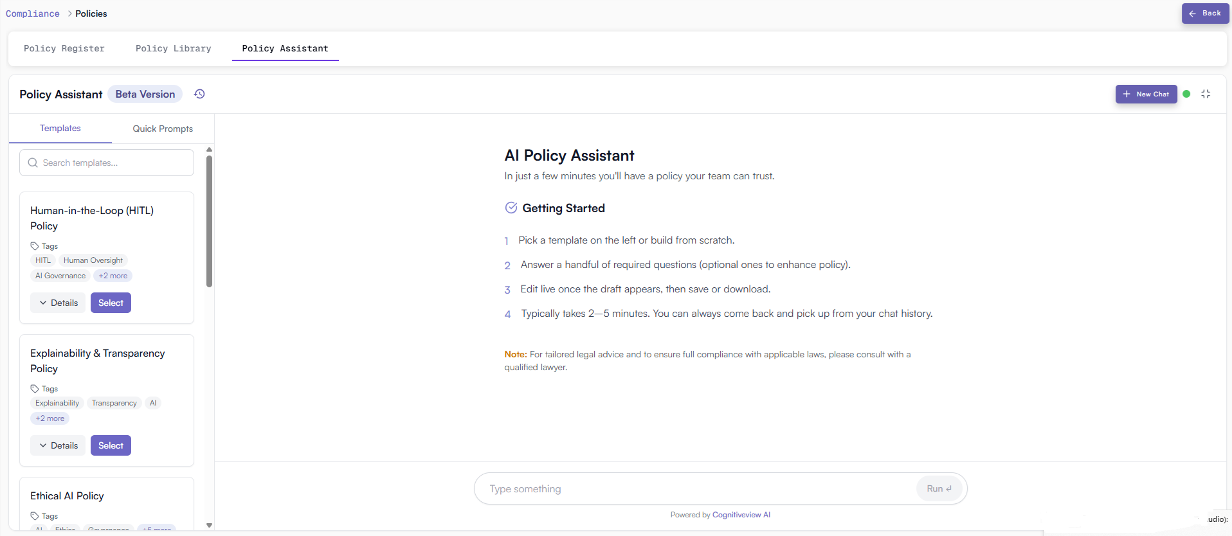Click the down arrow on template scrollbar
The height and width of the screenshot is (536, 1232).
point(208,525)
